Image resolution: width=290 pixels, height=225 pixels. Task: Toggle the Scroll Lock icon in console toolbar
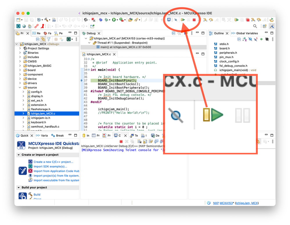[145, 142]
